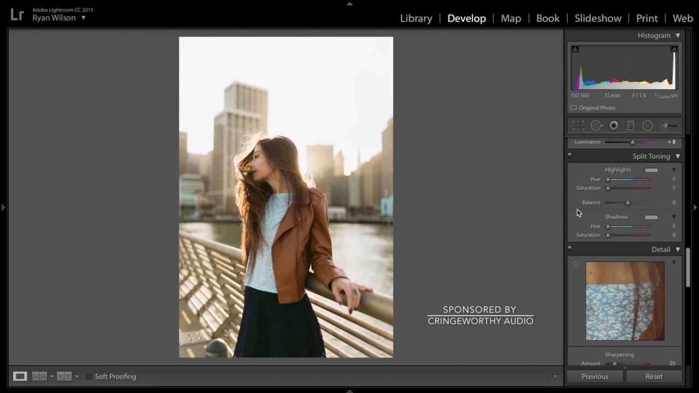
Task: Click the main portrait photo preview
Action: [286, 197]
